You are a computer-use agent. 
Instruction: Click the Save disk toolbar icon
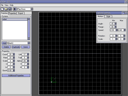[10, 9]
